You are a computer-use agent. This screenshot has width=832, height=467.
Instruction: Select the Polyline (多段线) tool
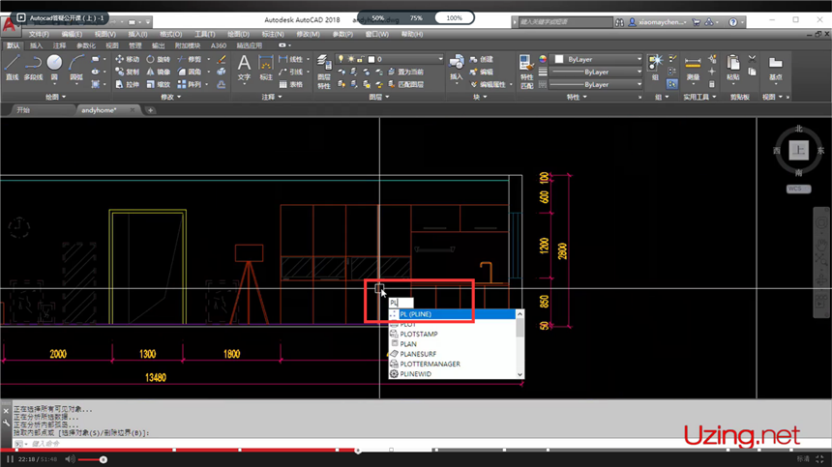[34, 65]
